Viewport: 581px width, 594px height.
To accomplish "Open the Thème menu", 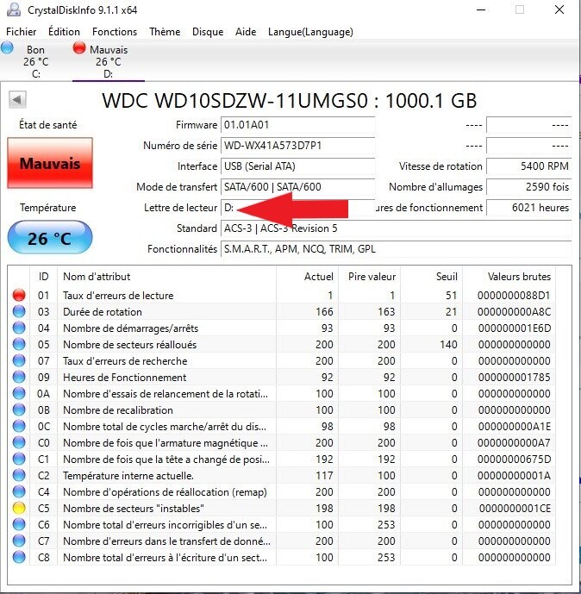I will pos(165,32).
